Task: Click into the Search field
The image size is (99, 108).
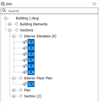Action: (50, 11)
